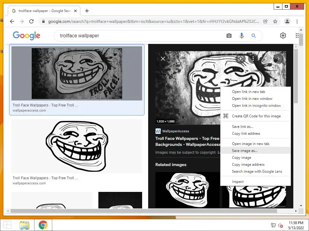The height and width of the screenshot is (231, 309).
Task: Click the horizontal scrollbar right arrow
Action: coord(296,211)
